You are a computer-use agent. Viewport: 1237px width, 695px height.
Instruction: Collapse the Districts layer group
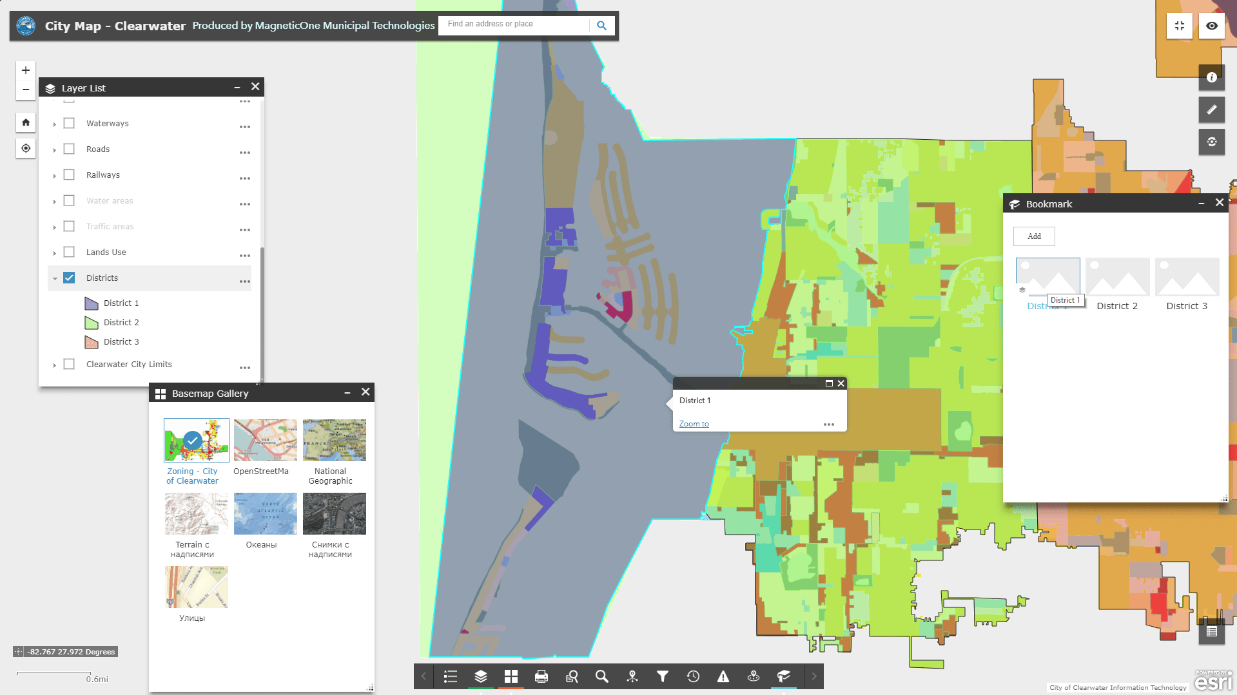tap(54, 278)
